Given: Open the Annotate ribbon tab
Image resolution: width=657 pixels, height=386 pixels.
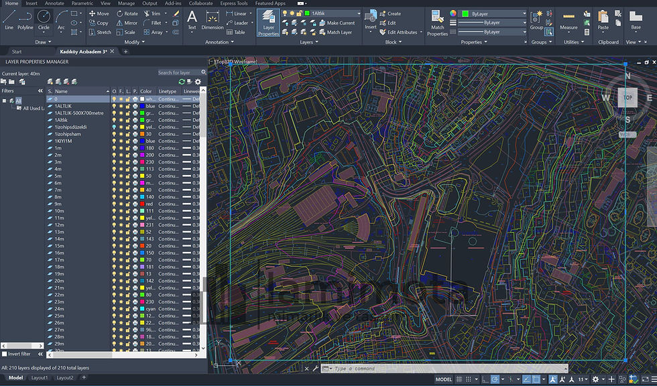Looking at the screenshot, I should pos(54,3).
